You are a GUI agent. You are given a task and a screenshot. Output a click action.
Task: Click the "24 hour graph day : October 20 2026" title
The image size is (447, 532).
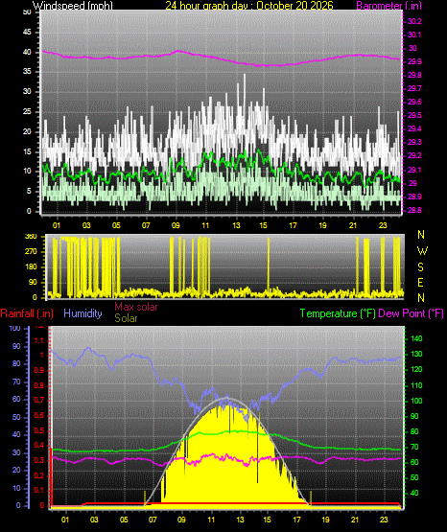249,6
